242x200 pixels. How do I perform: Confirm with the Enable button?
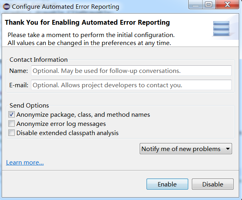click(167, 184)
